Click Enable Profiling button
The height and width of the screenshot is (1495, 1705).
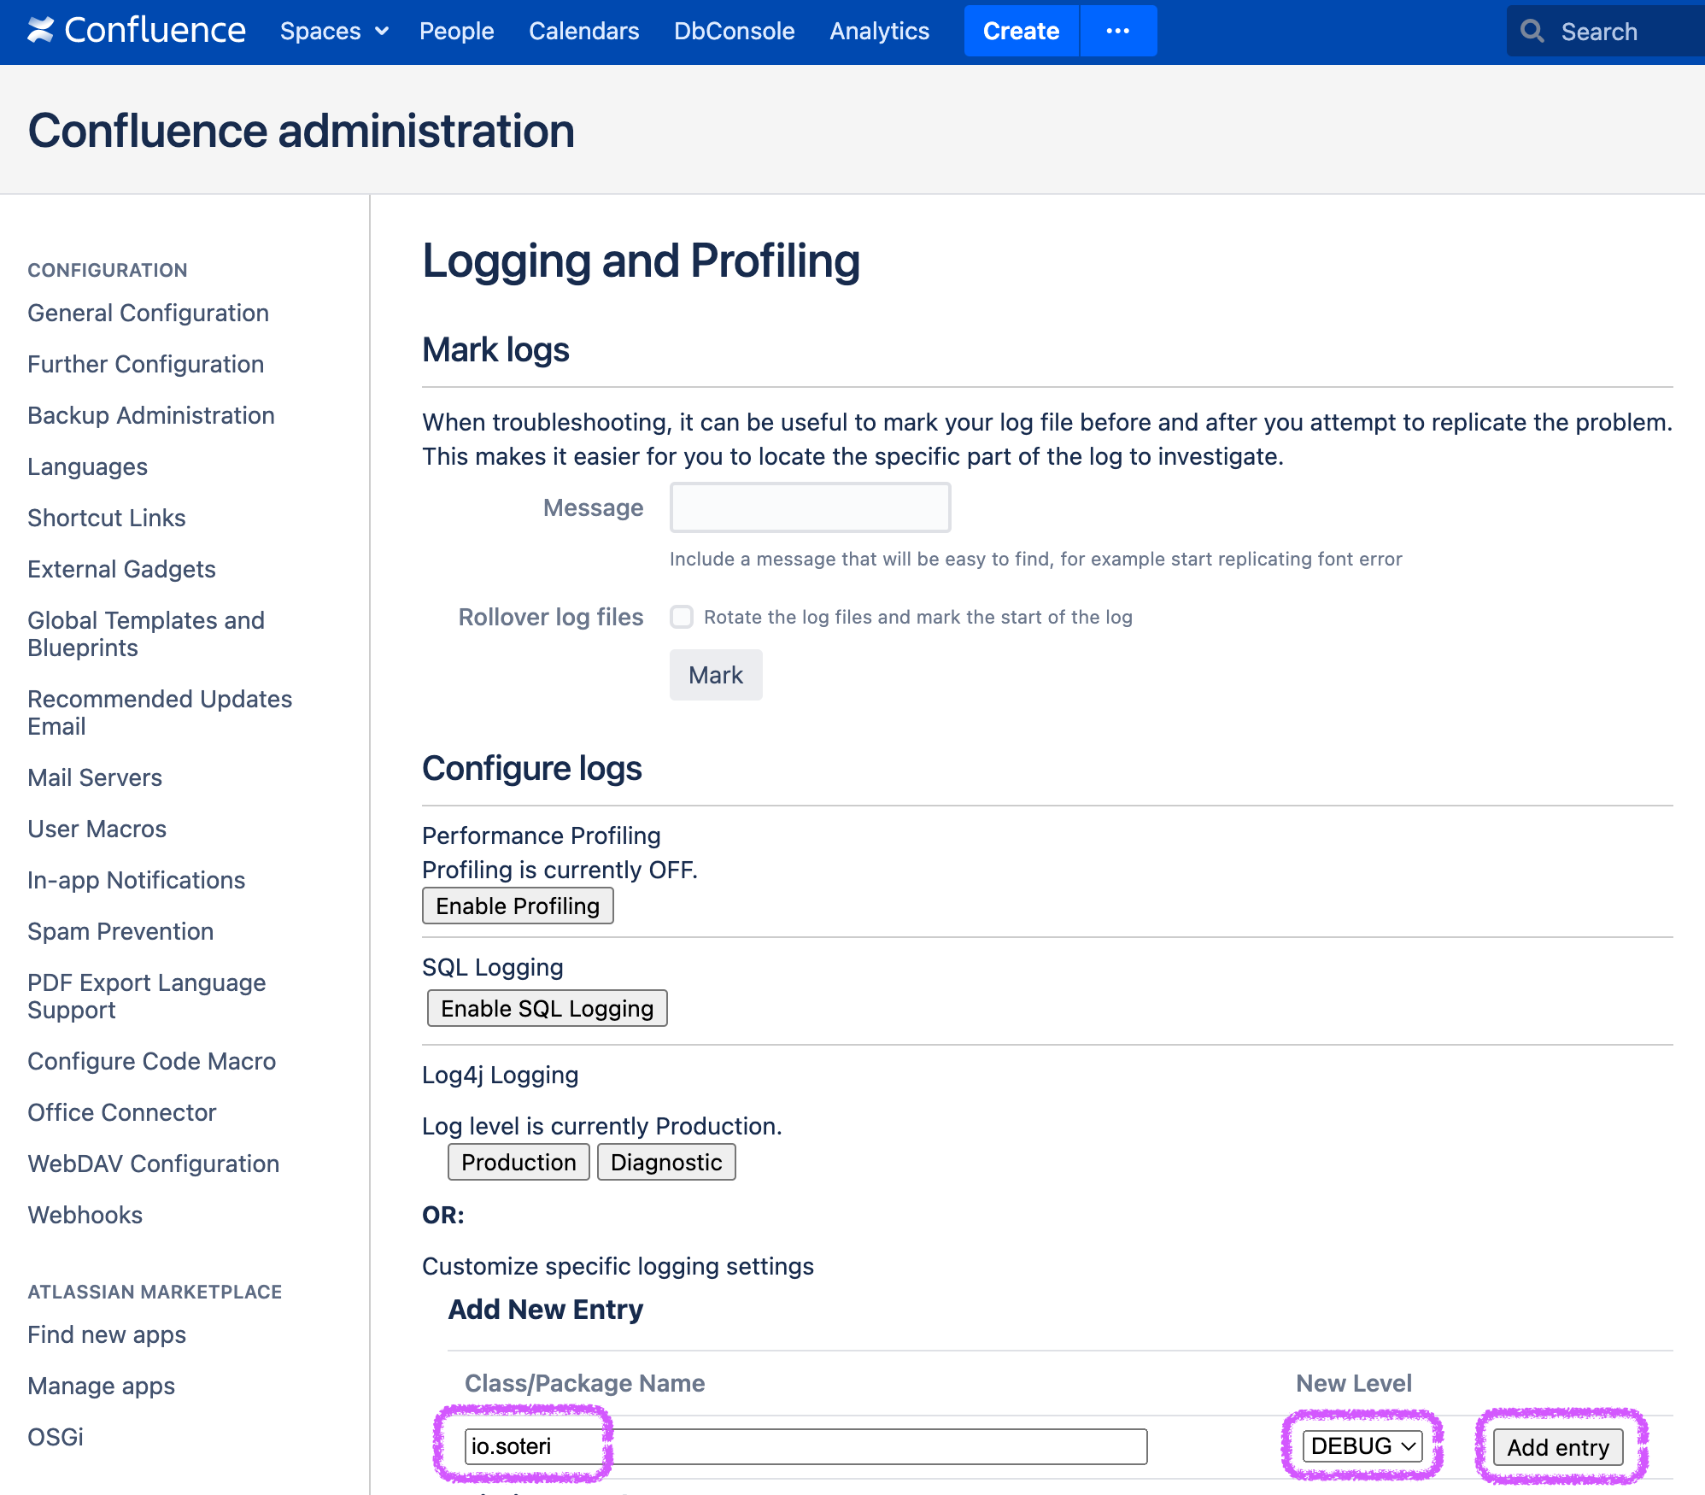518,906
